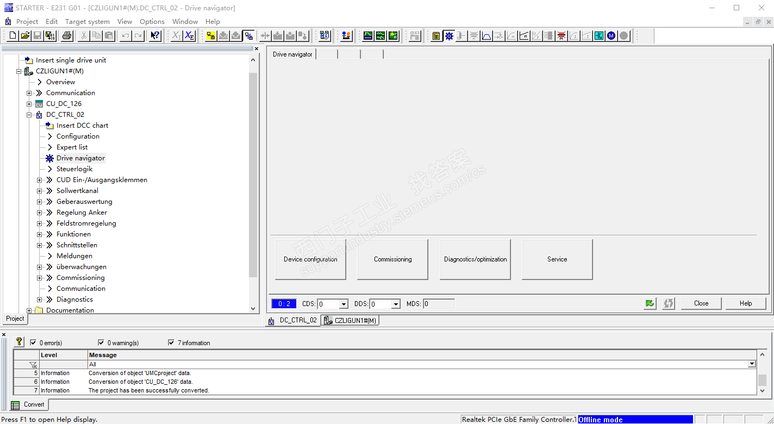Select Steuerlogik in the project tree
The height and width of the screenshot is (424, 774).
pyautogui.click(x=74, y=169)
